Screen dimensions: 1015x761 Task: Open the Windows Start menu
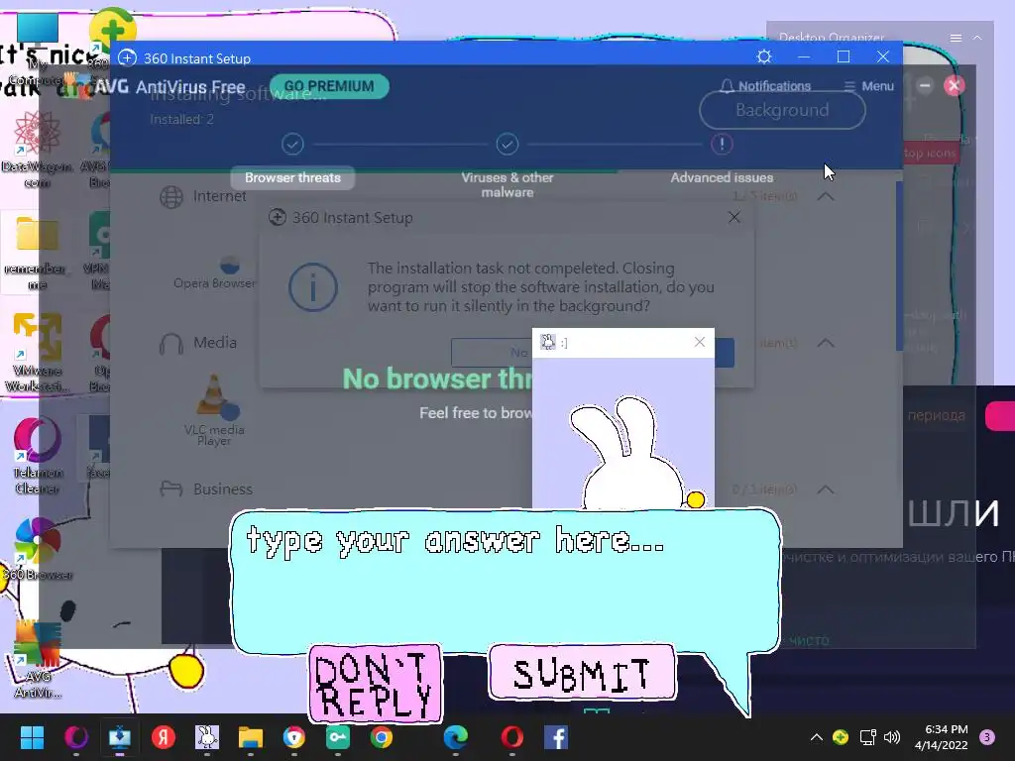32,737
